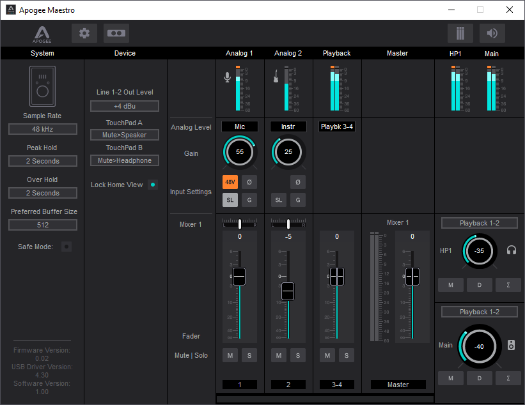Open the Sample Rate 48 kHz dropdown
The height and width of the screenshot is (405, 525).
coord(43,129)
